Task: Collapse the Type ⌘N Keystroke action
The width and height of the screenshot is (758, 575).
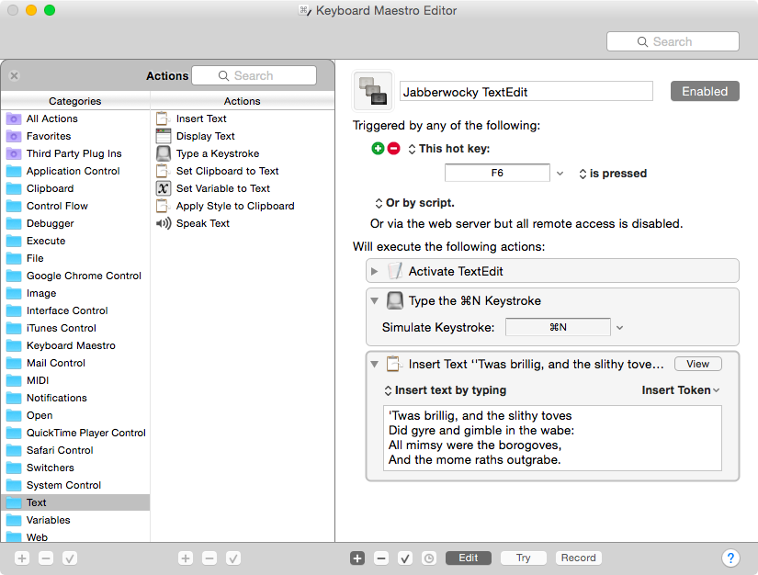Action: click(x=374, y=300)
